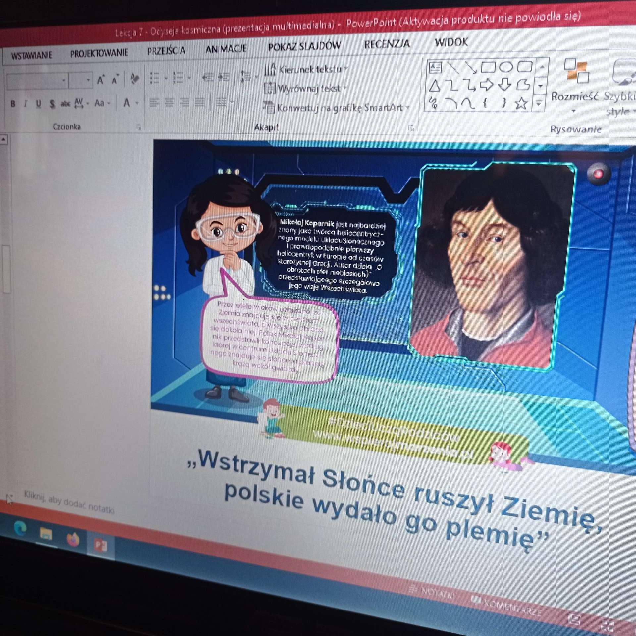Click the center text alignment icon
Viewport: 636px width, 636px height.
pyautogui.click(x=169, y=102)
